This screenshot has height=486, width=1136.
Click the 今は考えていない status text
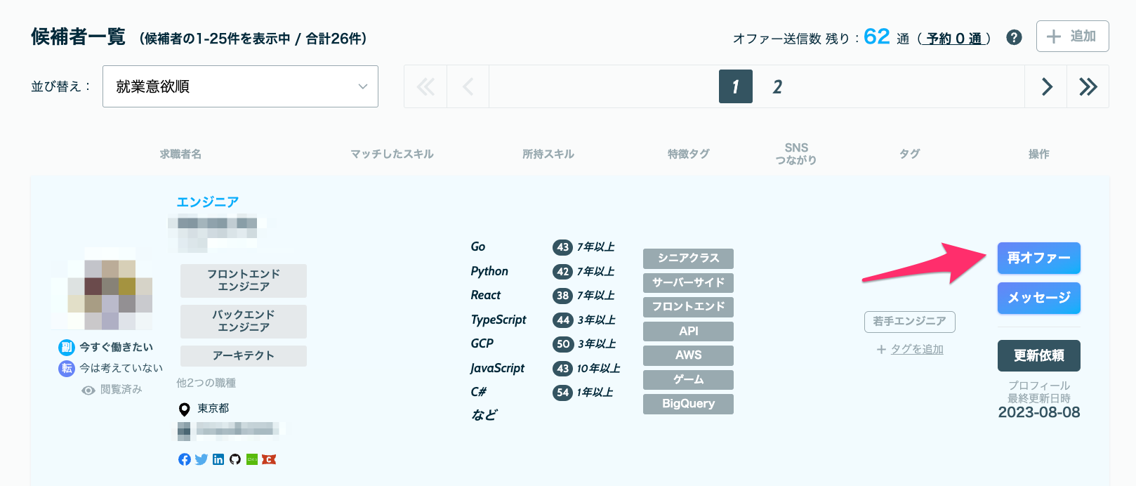[x=121, y=368]
